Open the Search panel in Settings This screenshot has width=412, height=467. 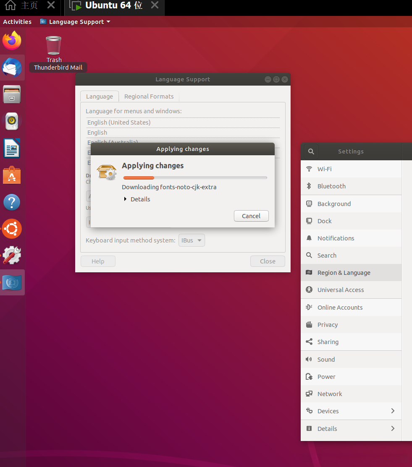[x=351, y=255]
